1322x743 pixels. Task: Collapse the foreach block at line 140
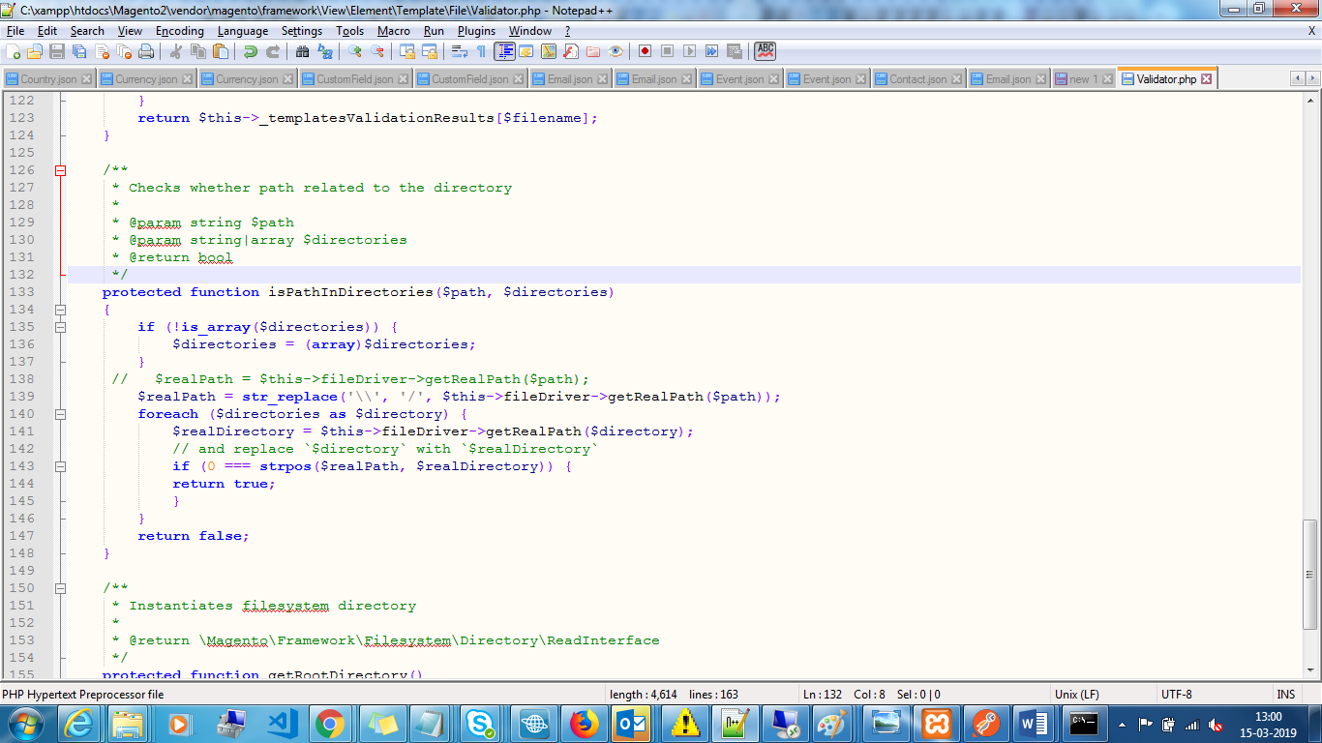tap(60, 414)
